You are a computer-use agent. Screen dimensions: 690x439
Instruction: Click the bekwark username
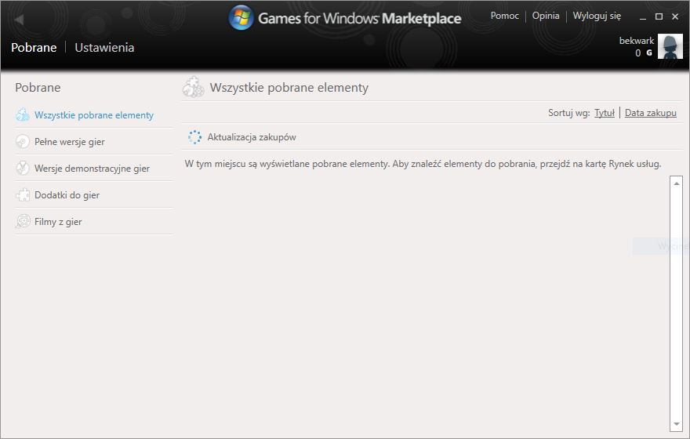pos(637,41)
